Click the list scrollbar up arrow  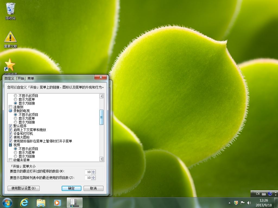point(102,96)
